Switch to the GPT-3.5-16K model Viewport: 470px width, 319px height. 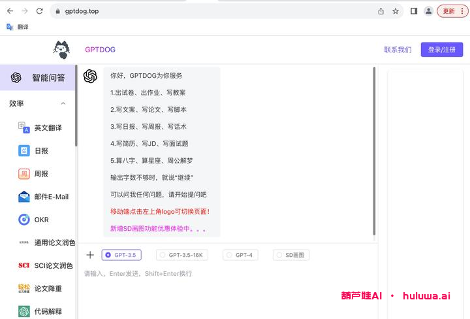pyautogui.click(x=181, y=255)
